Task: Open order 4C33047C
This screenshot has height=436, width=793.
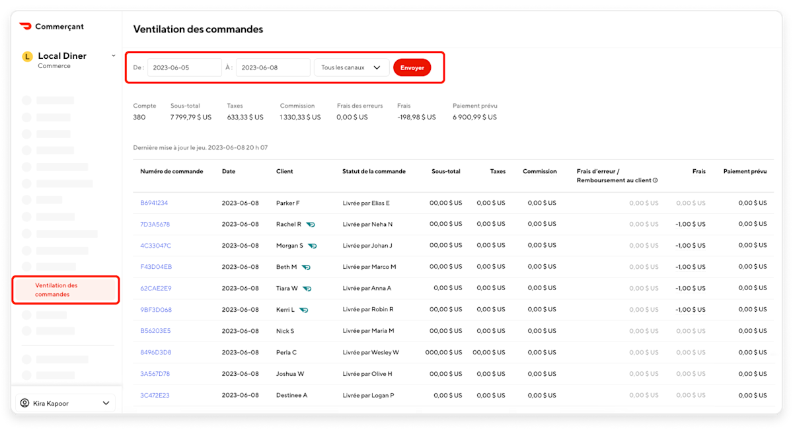Action: (155, 246)
